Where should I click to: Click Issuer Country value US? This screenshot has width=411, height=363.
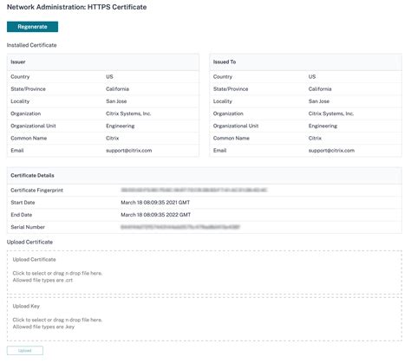click(x=109, y=76)
